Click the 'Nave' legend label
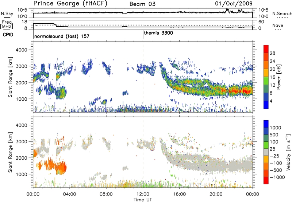The image size is (292, 202). point(278,25)
